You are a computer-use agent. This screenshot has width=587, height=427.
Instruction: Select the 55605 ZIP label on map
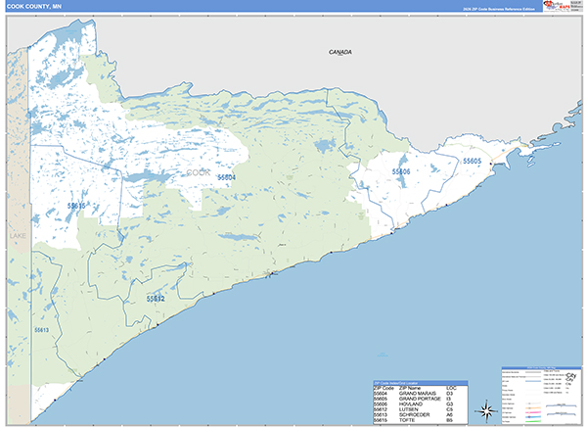[473, 161]
